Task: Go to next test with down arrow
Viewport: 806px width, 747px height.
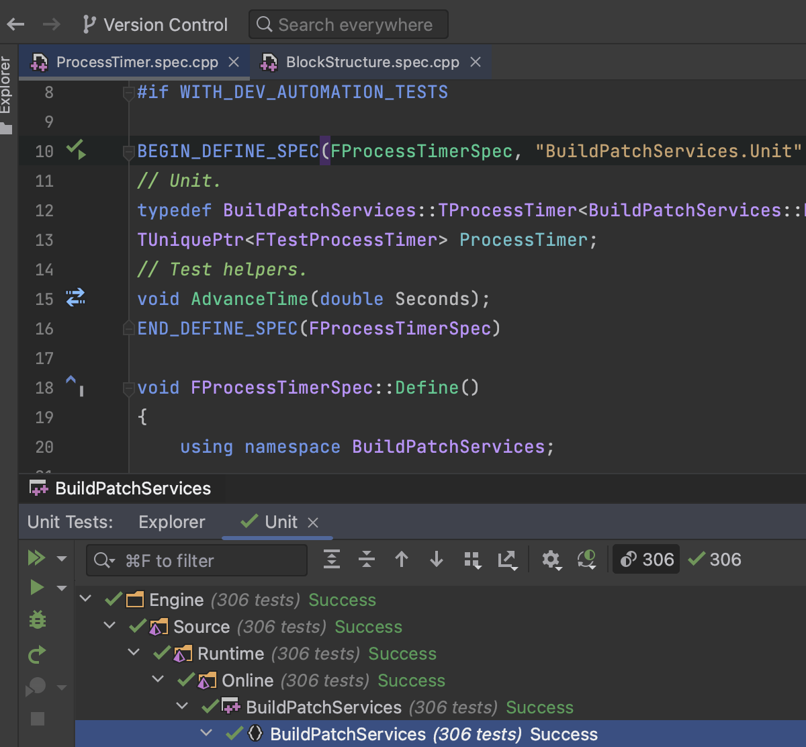Action: click(437, 560)
